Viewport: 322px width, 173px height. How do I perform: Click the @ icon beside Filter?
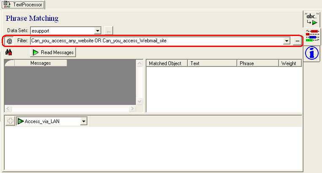pyautogui.click(x=9, y=41)
